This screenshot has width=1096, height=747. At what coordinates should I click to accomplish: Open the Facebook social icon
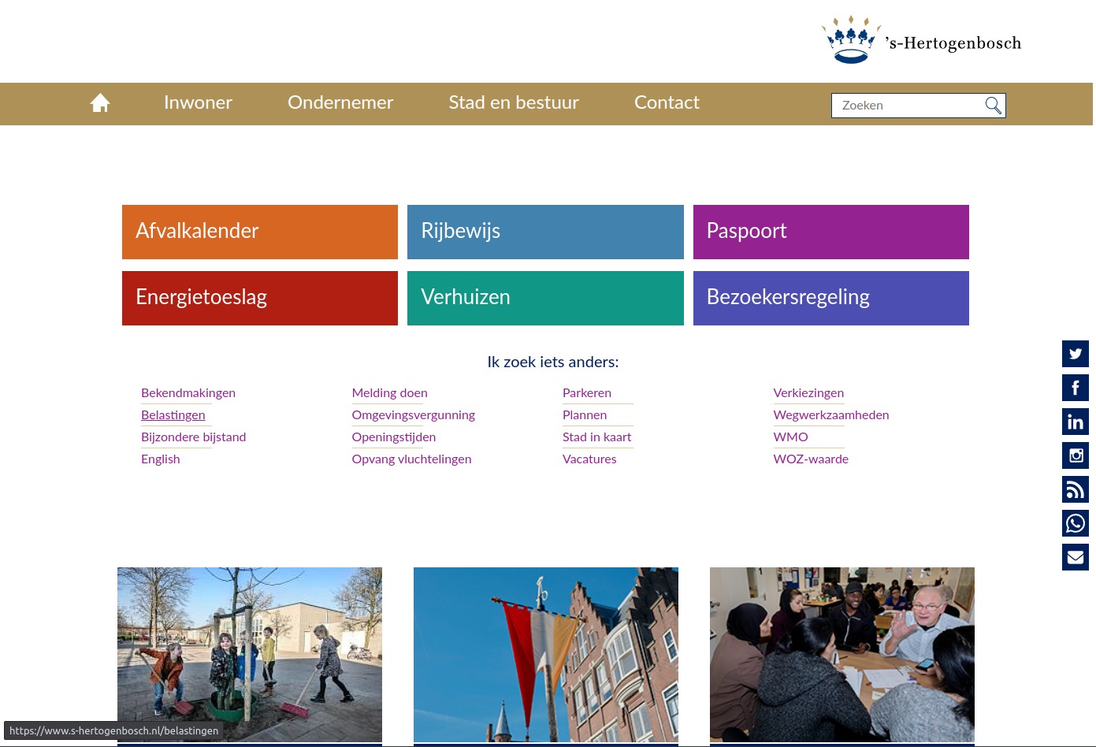coord(1076,388)
